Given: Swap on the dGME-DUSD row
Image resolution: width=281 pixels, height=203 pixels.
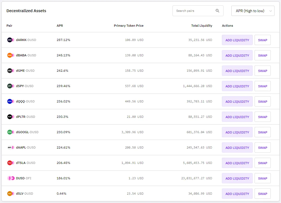Looking at the screenshot, I should pyautogui.click(x=263, y=71).
